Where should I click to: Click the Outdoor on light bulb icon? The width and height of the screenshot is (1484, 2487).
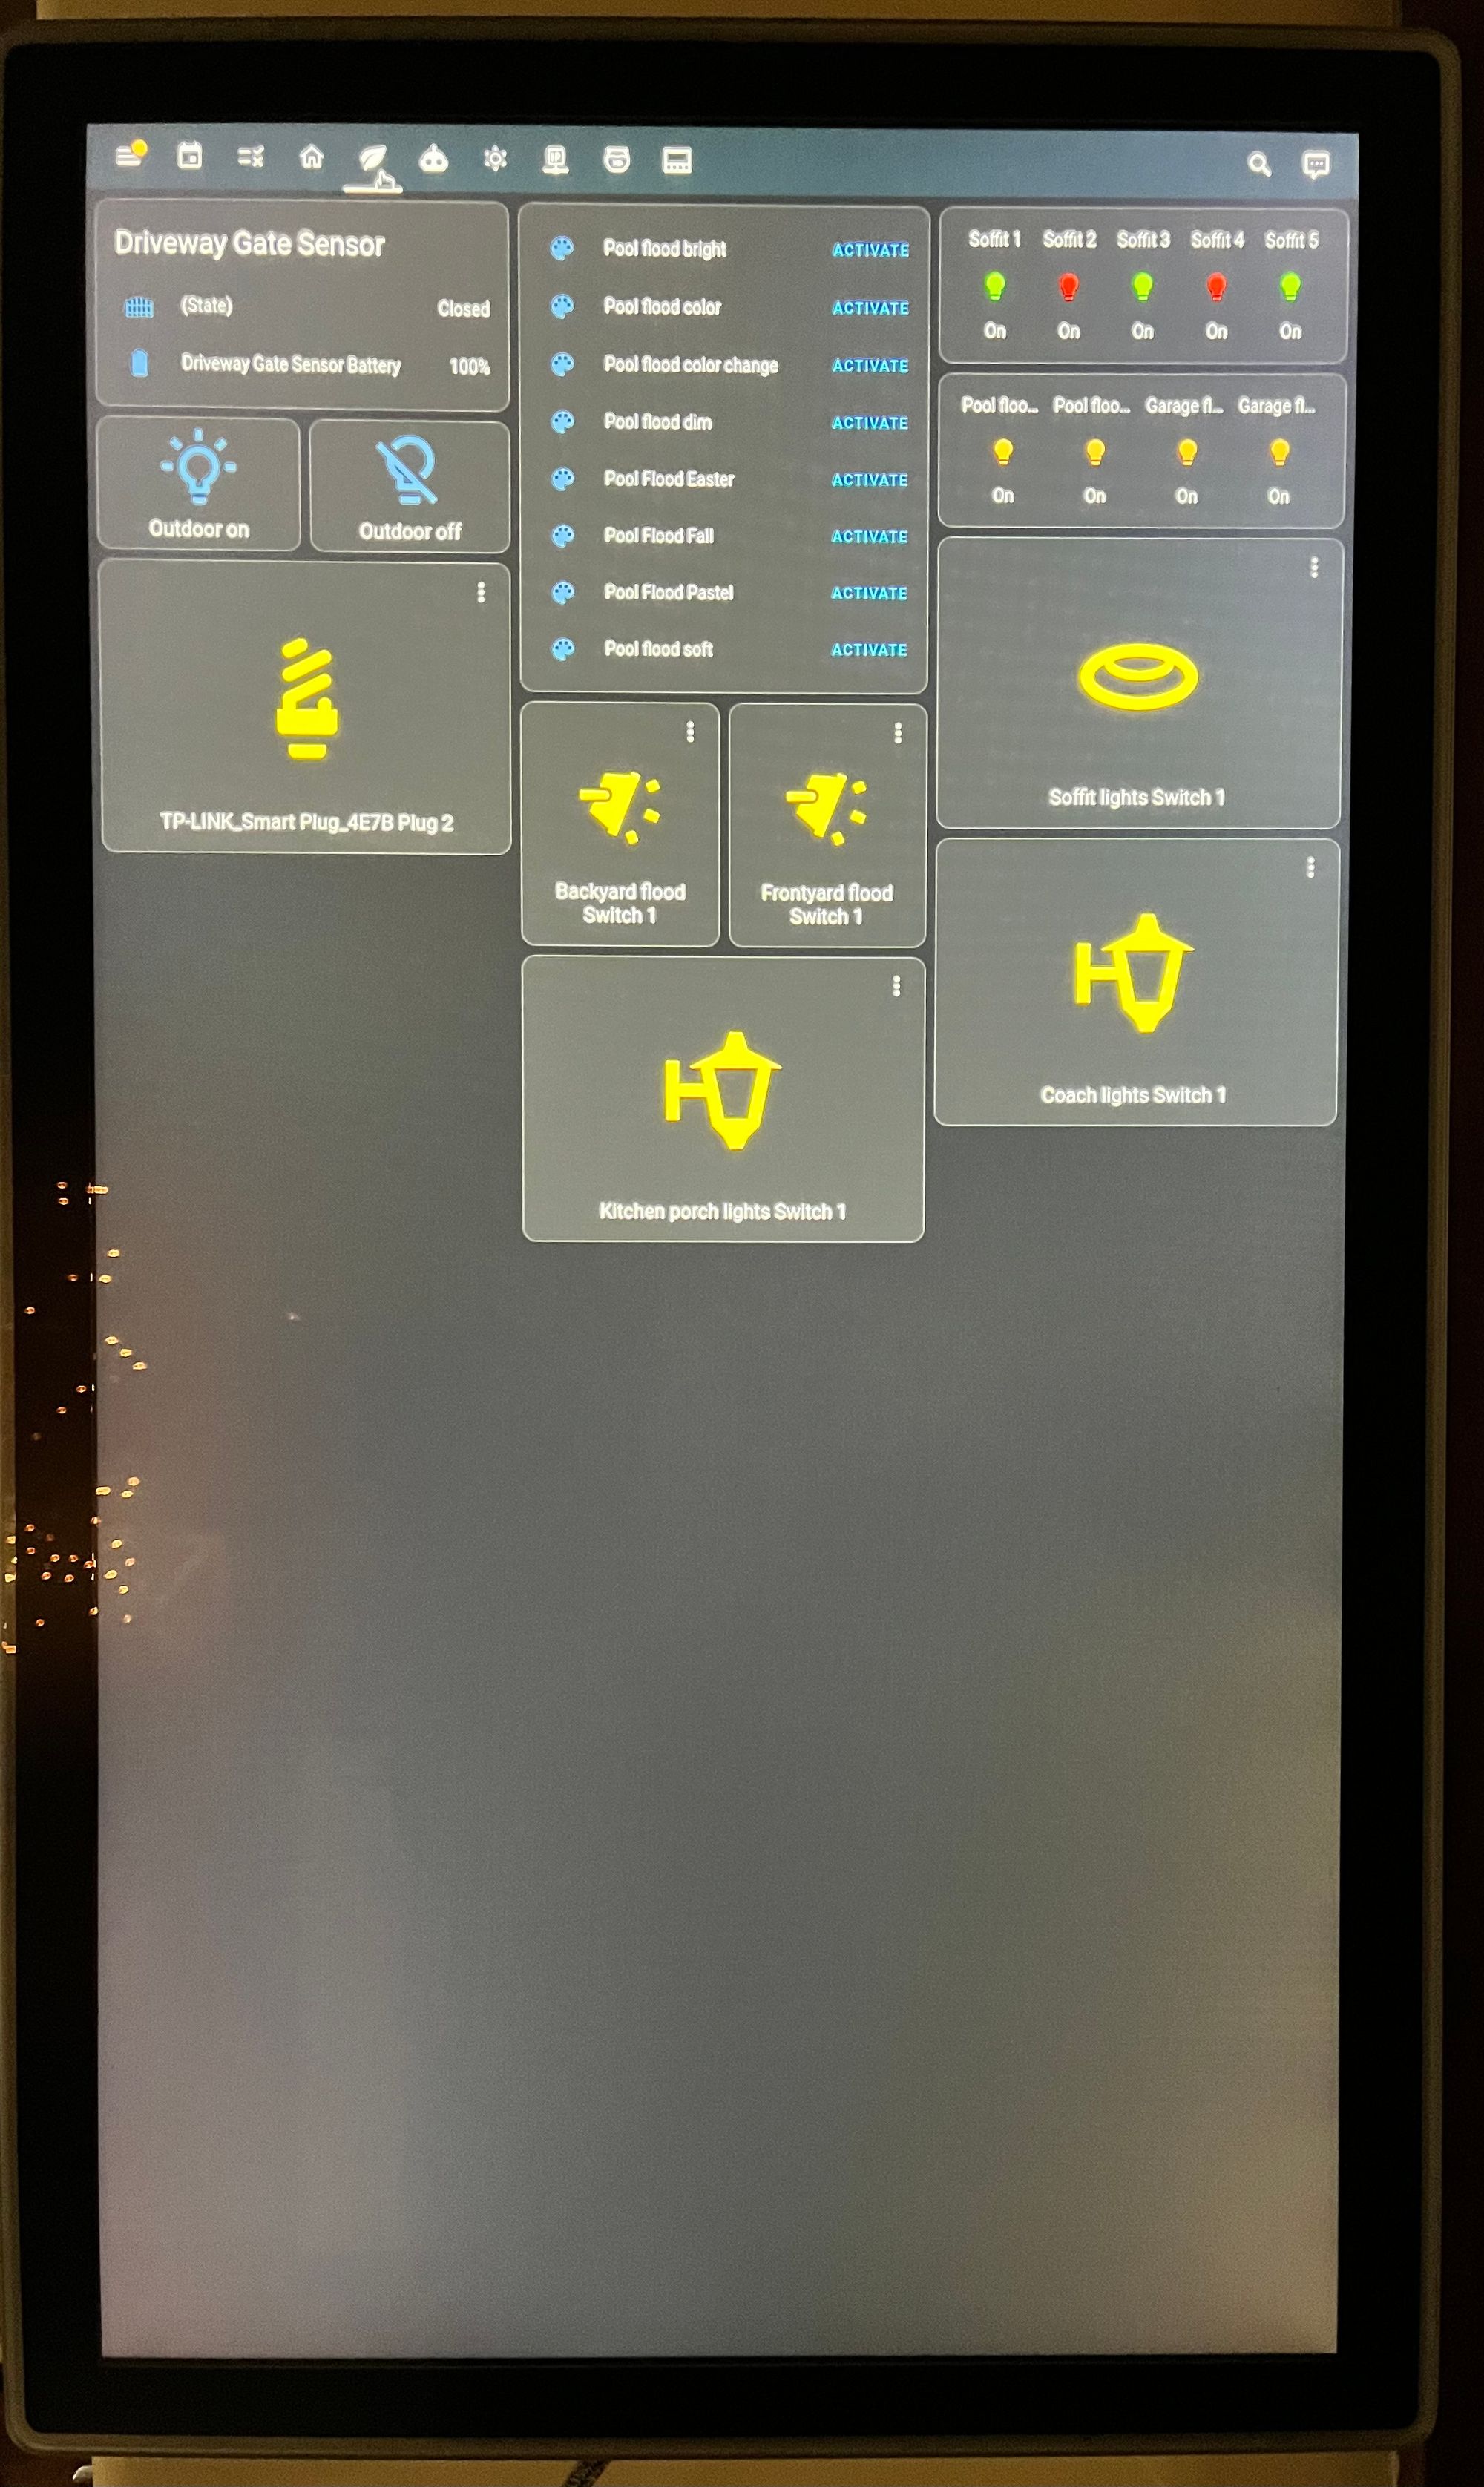pyautogui.click(x=200, y=473)
